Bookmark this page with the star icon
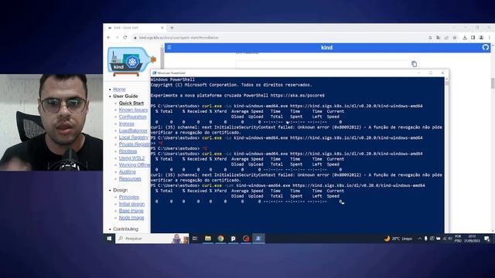495x278 pixels. 455,38
